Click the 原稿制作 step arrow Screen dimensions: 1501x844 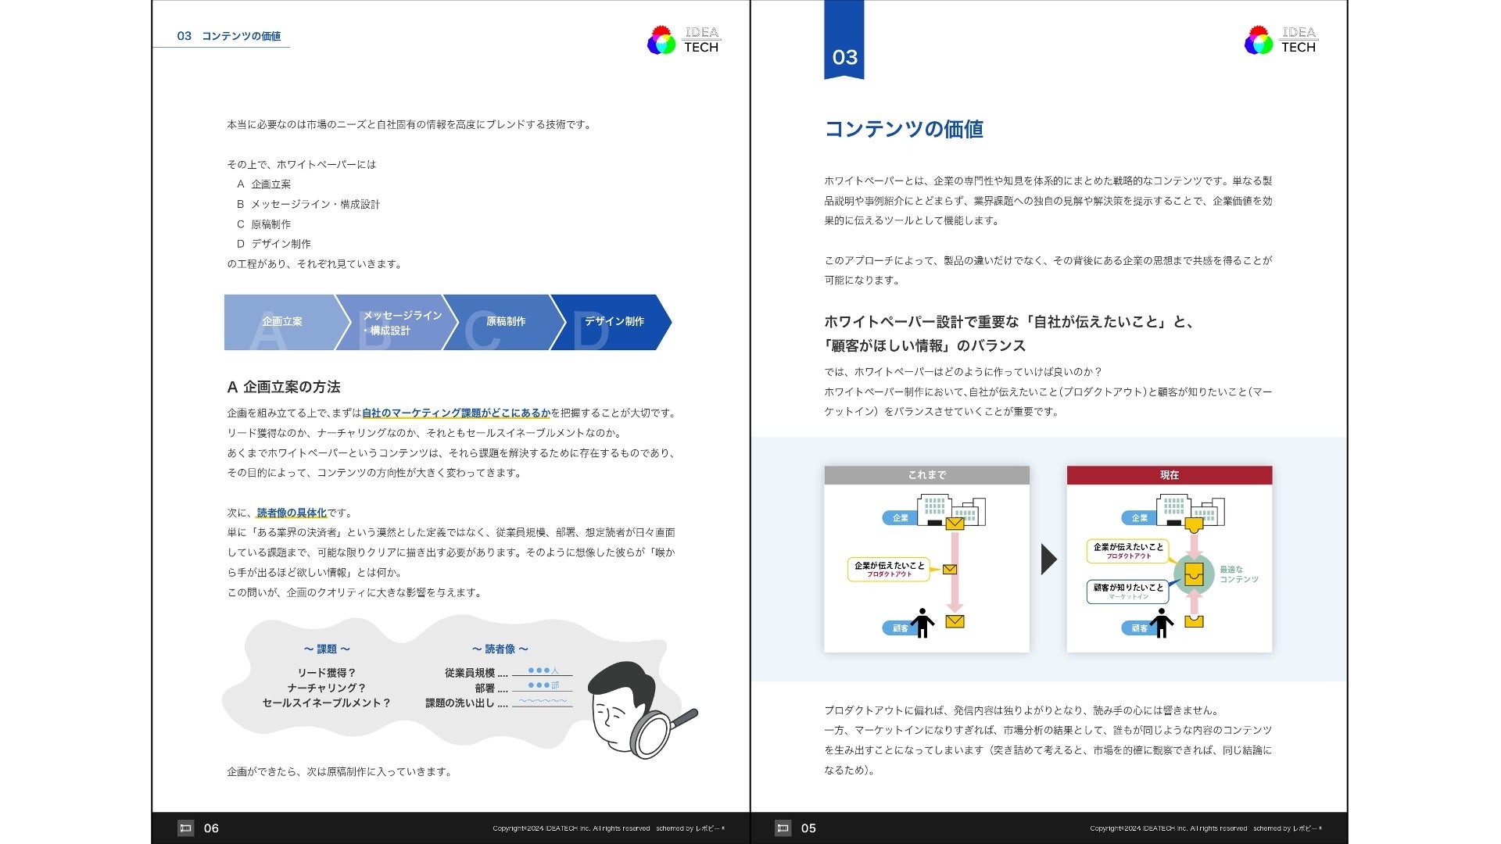tap(505, 321)
